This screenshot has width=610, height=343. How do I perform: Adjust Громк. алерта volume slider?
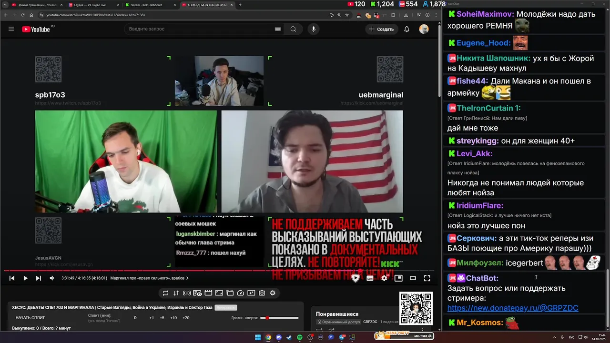pos(279,318)
